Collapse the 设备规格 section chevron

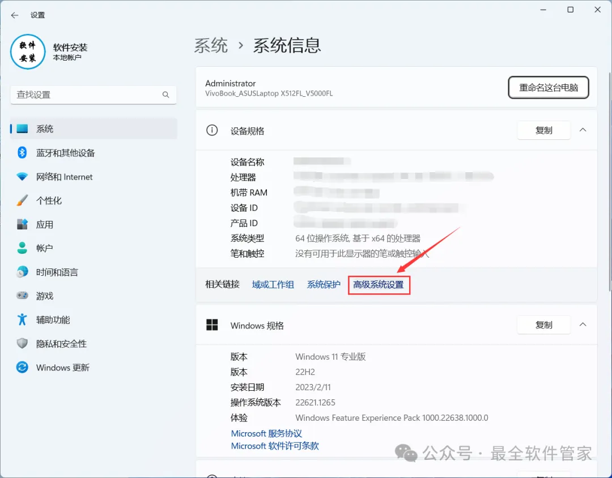pos(583,130)
